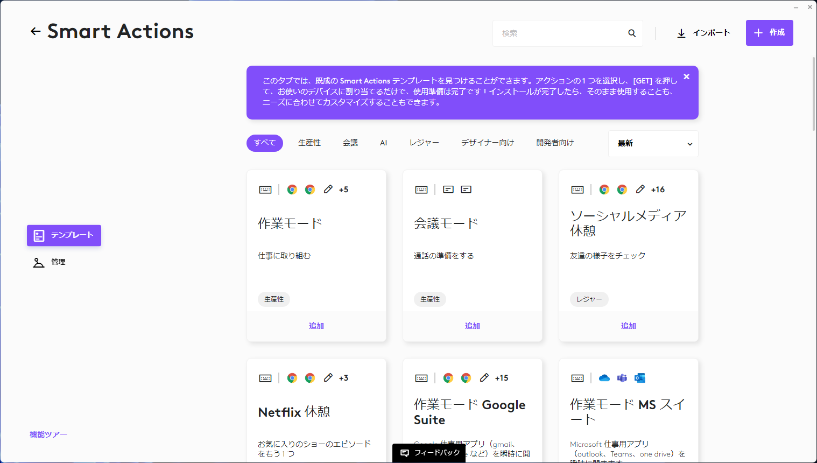Click the Teams icon on MS スイート card

coord(622,378)
